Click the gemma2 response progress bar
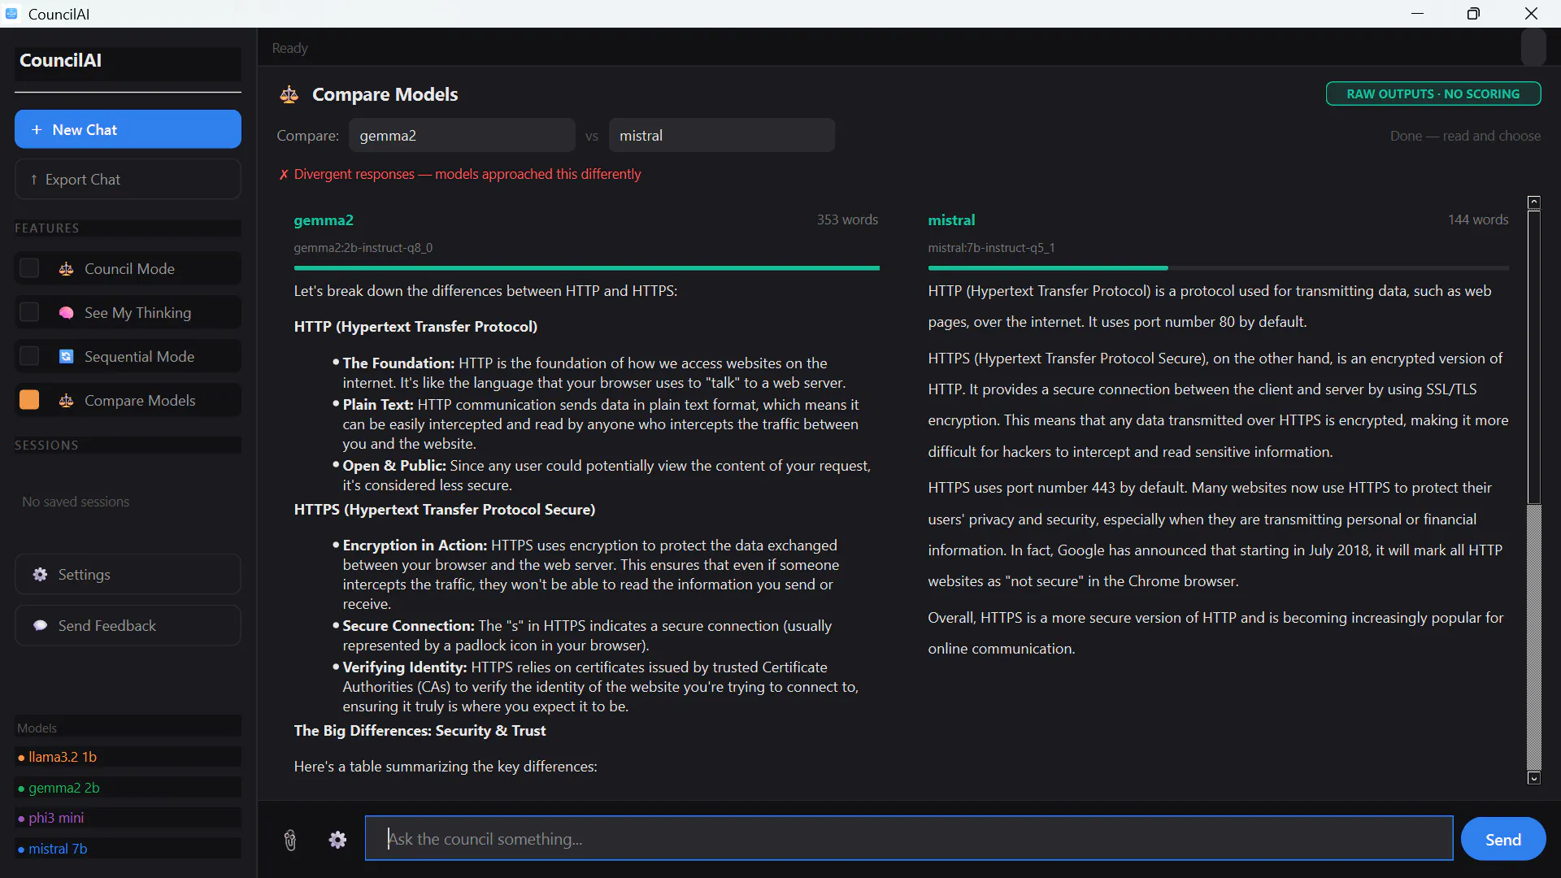The image size is (1561, 878). coord(586,267)
